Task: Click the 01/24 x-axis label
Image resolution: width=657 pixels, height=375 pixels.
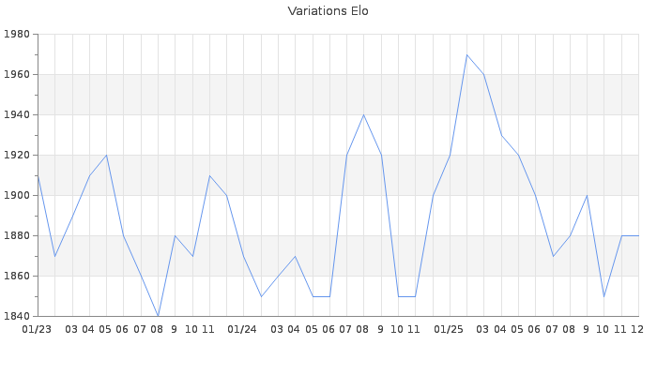Action: [243, 330]
